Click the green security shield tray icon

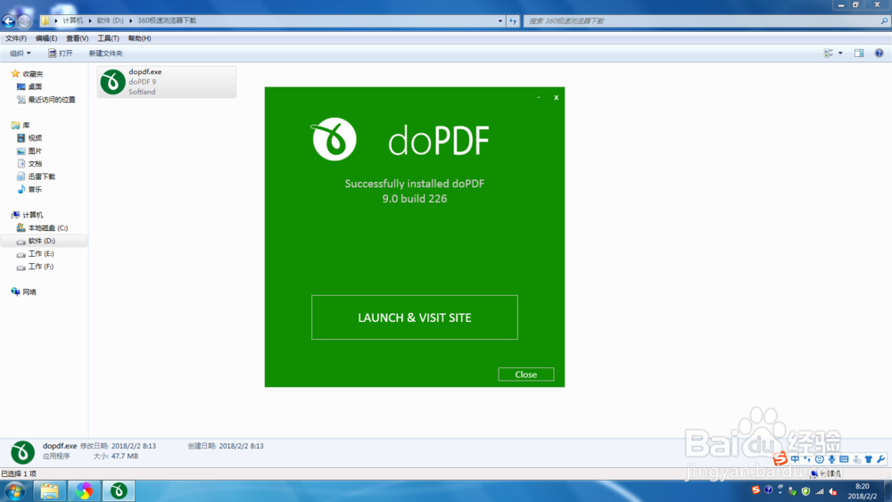(805, 491)
